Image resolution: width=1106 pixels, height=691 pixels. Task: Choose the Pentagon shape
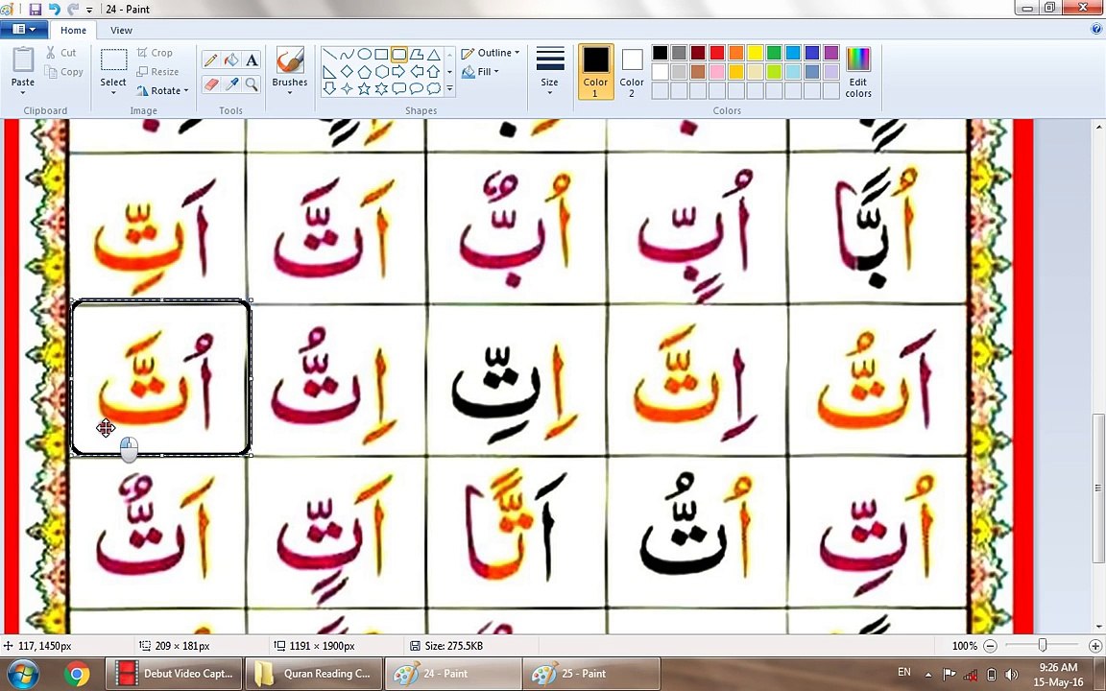[x=364, y=71]
